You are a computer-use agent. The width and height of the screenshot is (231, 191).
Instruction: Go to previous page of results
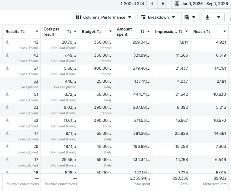(152, 4)
